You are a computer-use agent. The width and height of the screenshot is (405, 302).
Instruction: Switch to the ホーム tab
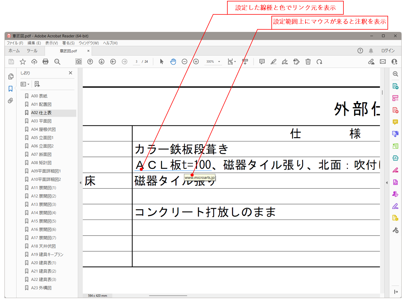tap(14, 51)
